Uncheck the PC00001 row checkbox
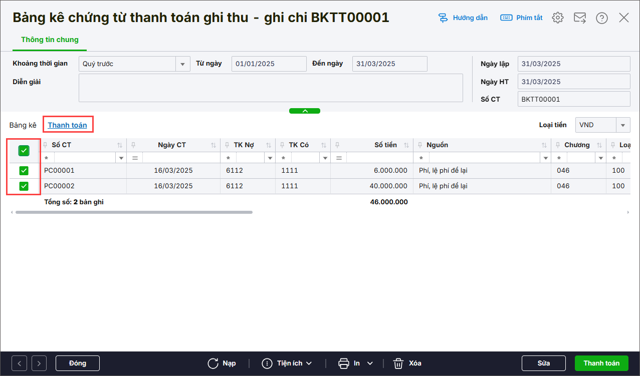The height and width of the screenshot is (376, 640). [x=24, y=171]
